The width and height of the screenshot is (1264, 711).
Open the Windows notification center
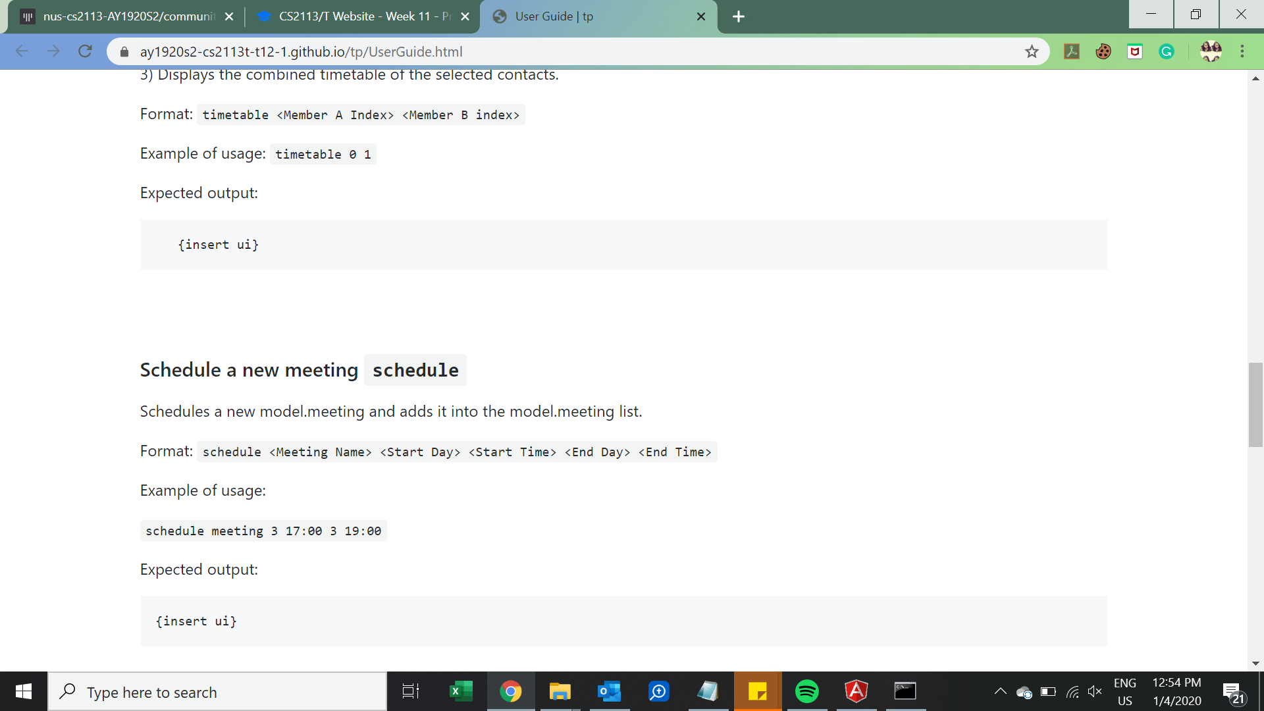tap(1233, 692)
